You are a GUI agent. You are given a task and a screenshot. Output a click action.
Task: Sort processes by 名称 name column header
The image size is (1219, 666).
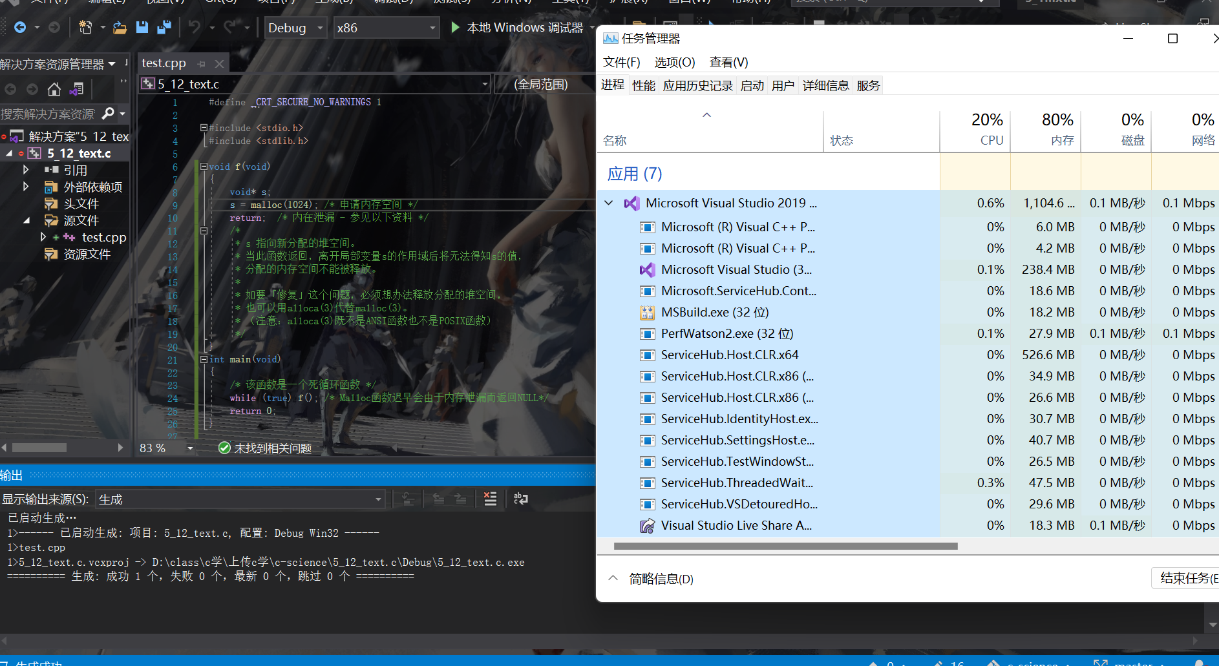pos(710,131)
